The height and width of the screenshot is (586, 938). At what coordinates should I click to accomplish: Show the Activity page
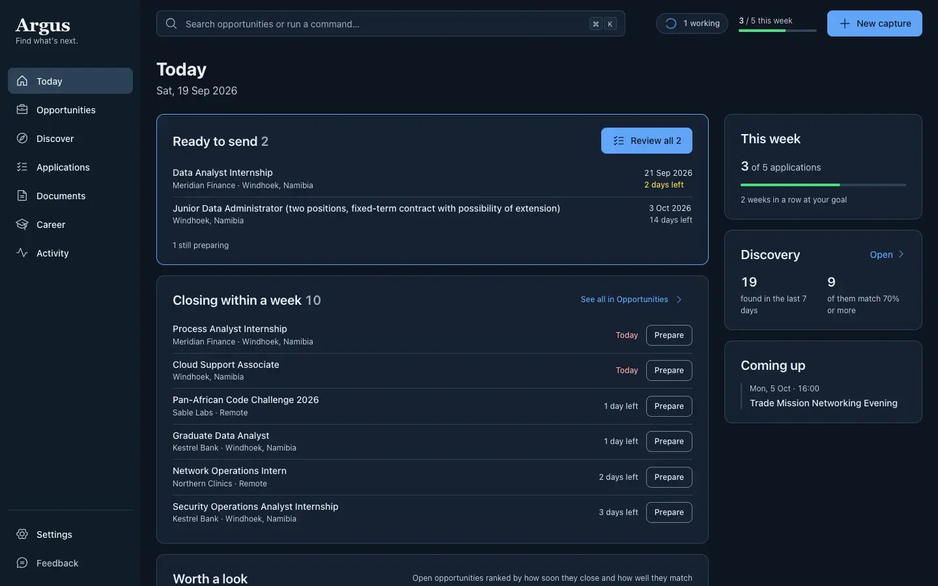(x=70, y=253)
